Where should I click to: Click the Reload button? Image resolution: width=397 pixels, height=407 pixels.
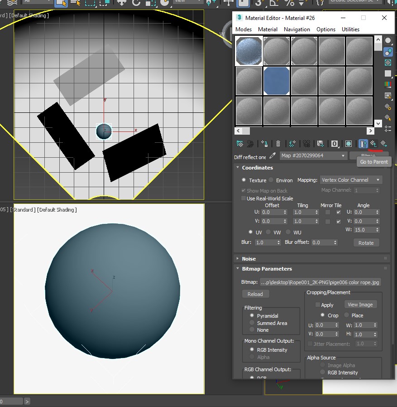(x=255, y=294)
